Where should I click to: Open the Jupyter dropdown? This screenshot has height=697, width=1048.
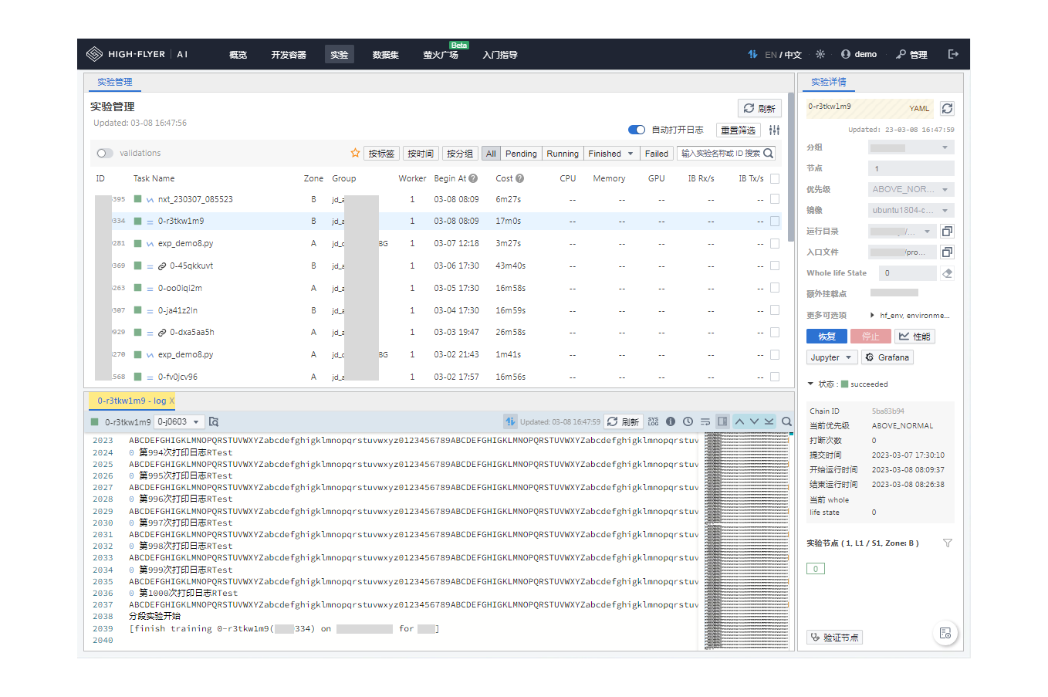pyautogui.click(x=832, y=357)
